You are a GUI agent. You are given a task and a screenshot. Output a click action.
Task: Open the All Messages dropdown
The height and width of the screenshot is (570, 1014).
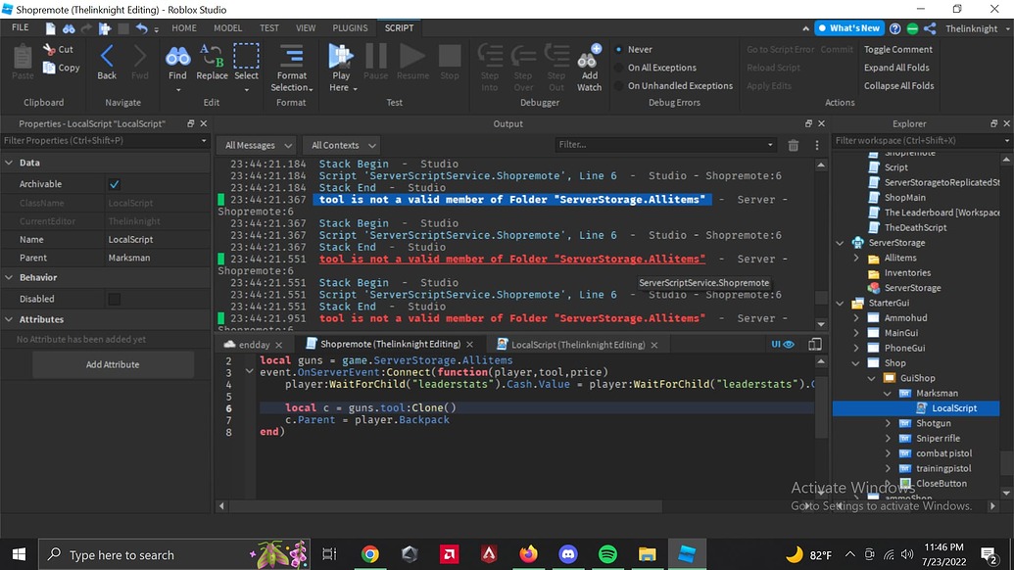[x=258, y=145]
